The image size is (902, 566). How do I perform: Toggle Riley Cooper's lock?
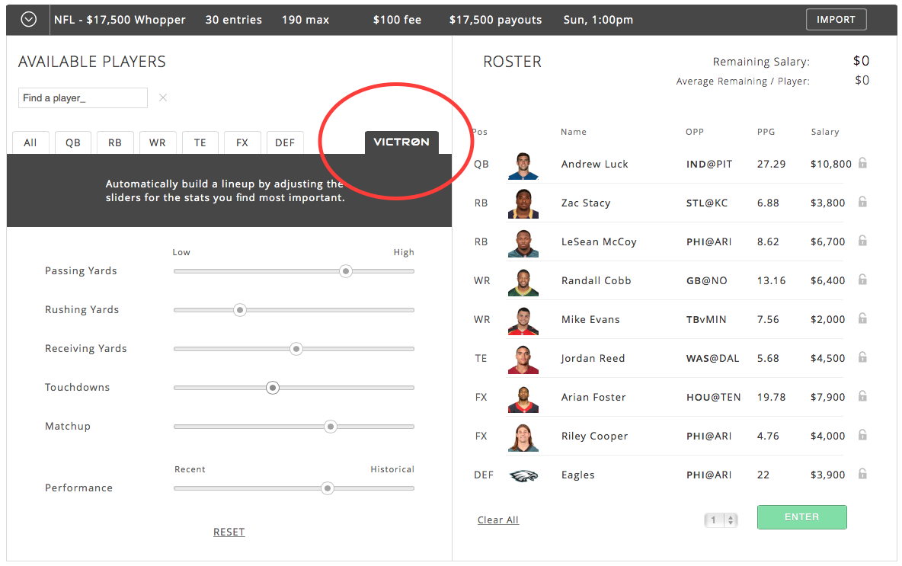(x=862, y=434)
